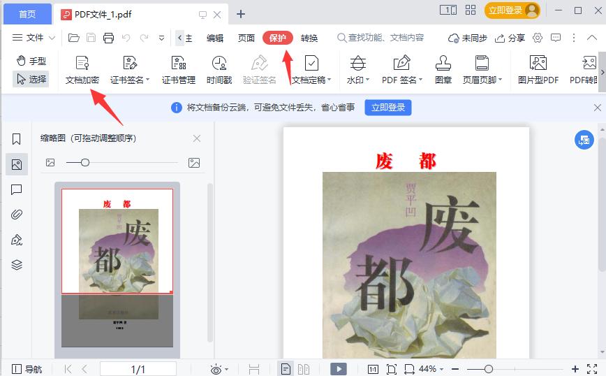This screenshot has height=376, width=606.
Task: Enter full screen mode icon
Action: [x=592, y=369]
